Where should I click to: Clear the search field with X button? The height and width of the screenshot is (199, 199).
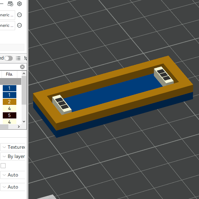22,67
